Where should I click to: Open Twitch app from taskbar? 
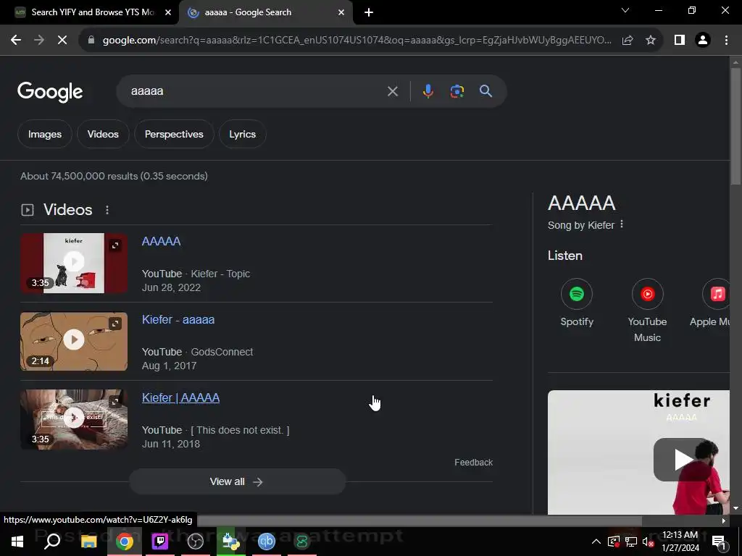pos(160,542)
